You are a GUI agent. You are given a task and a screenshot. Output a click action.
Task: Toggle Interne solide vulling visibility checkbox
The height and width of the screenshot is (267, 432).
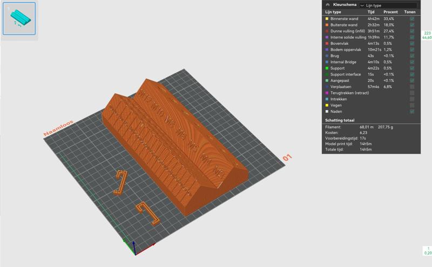coord(412,37)
